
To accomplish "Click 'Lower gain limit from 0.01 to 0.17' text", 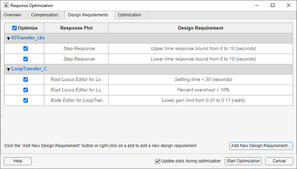I will pos(203,100).
